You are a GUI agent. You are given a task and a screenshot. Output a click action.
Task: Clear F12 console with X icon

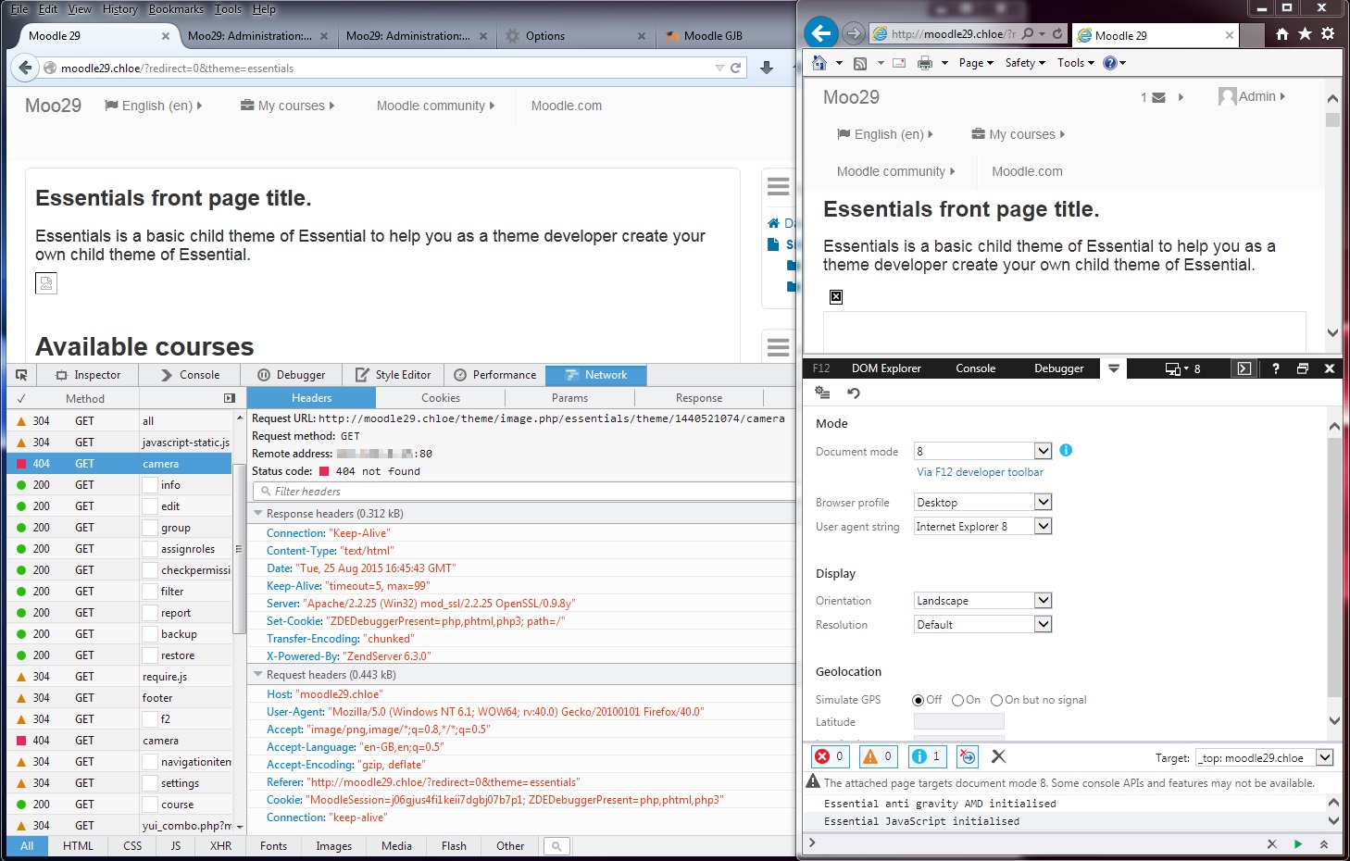(998, 756)
